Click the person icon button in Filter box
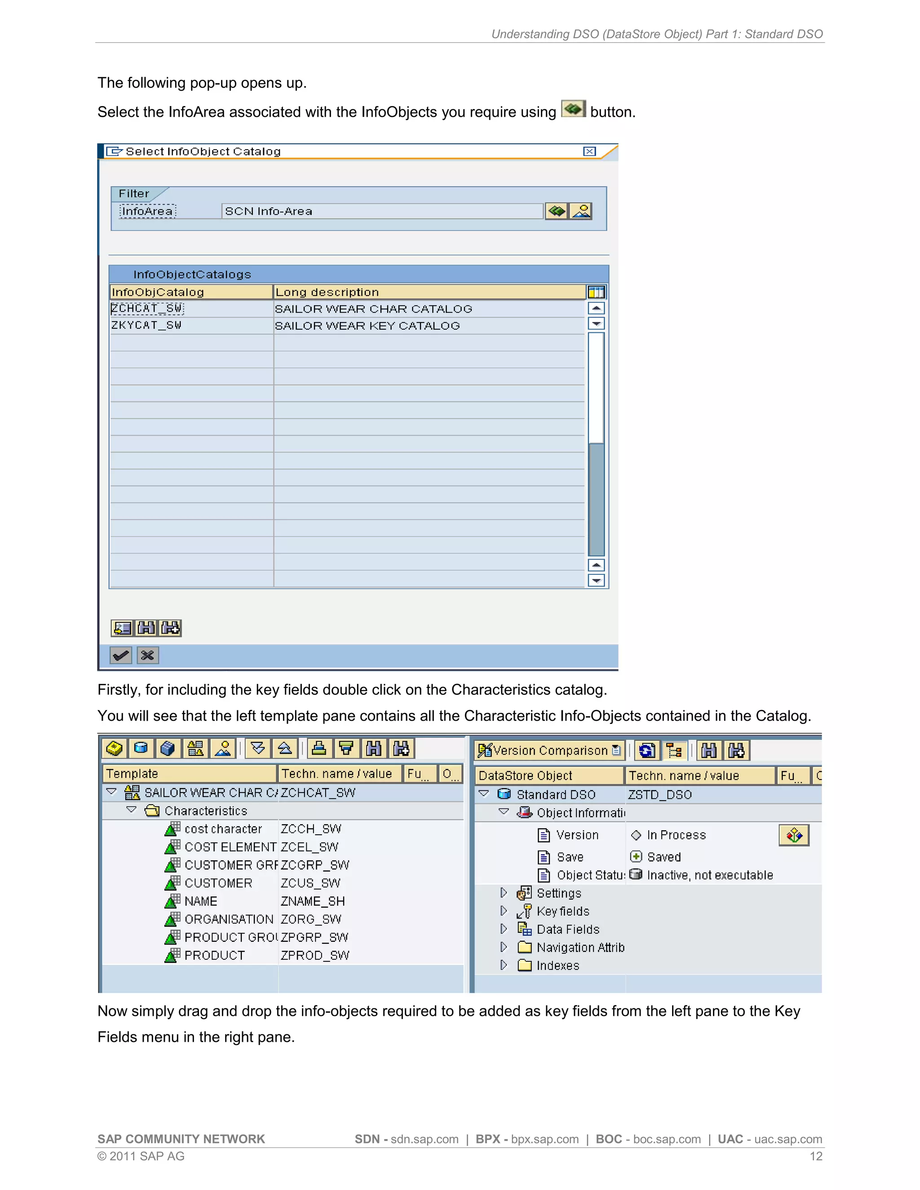920x1190 pixels. pyautogui.click(x=581, y=211)
